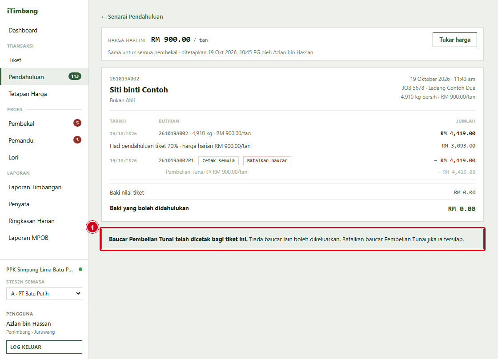Click the Pembelian Tunai @ RM 900.00/tan line
498x359 pixels.
pos(206,172)
